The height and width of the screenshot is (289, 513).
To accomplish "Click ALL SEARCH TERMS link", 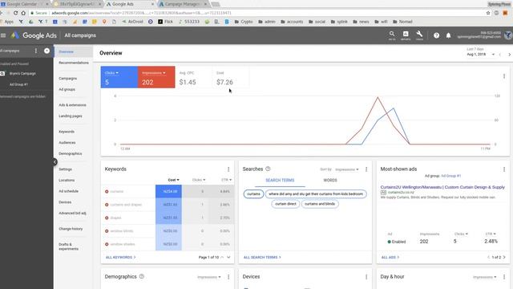I will (x=262, y=257).
